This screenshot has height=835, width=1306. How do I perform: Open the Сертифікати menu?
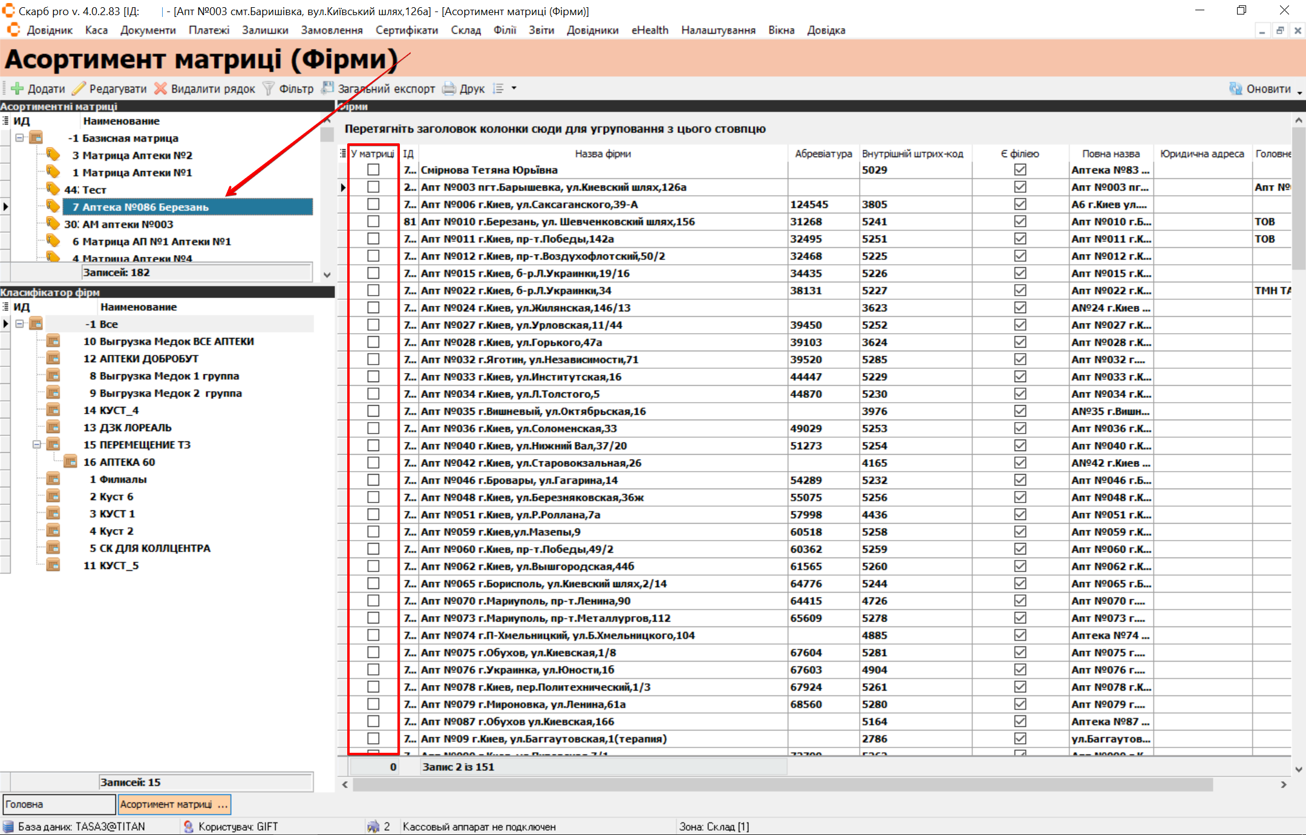406,30
